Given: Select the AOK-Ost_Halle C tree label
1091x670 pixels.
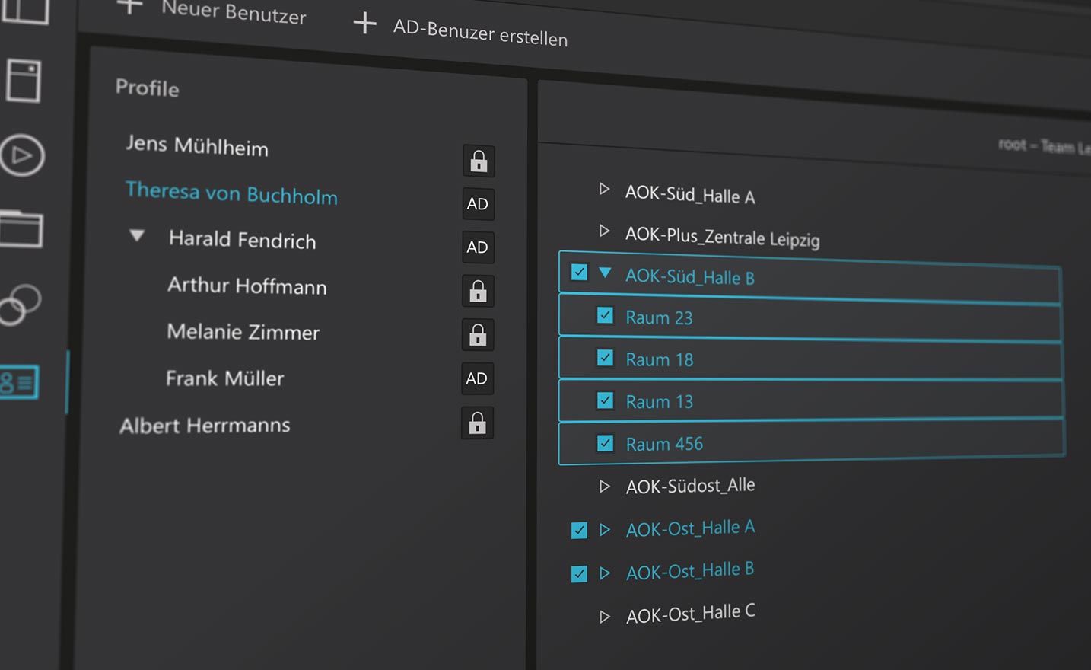Looking at the screenshot, I should coord(690,614).
